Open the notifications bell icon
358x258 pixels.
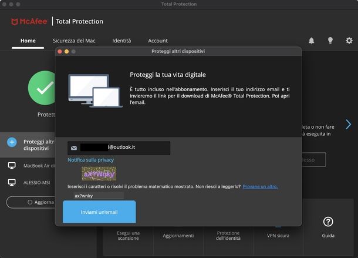tap(312, 41)
